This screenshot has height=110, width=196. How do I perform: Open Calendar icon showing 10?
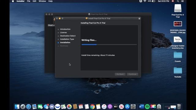(81, 107)
